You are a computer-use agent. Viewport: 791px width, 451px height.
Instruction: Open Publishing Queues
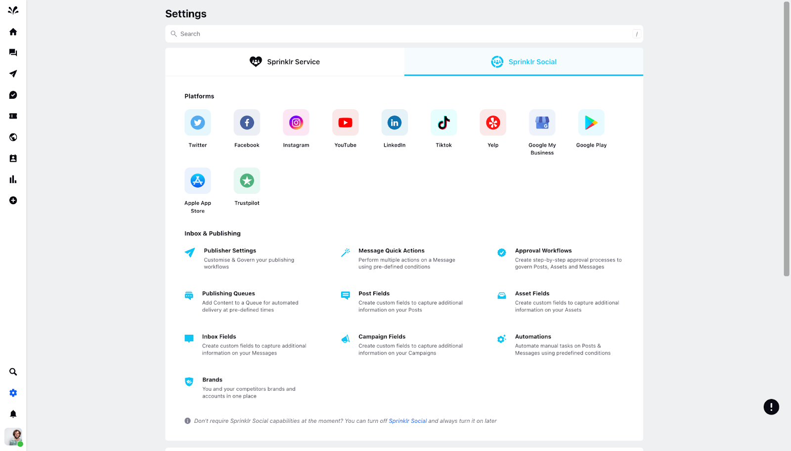(x=228, y=294)
